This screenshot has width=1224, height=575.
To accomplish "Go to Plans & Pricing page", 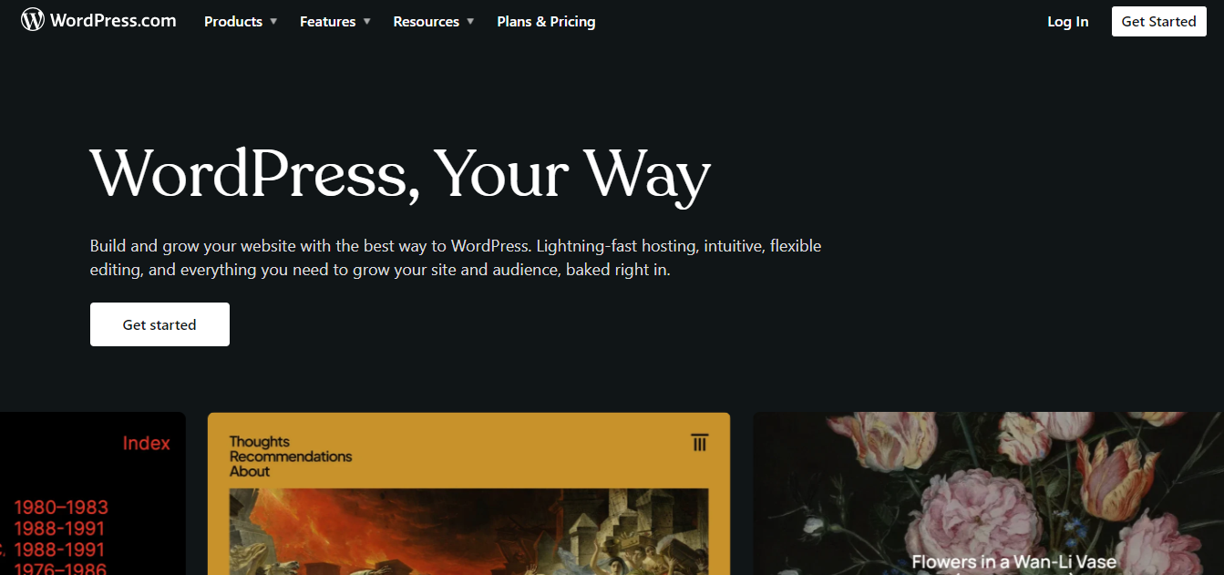I will point(546,21).
